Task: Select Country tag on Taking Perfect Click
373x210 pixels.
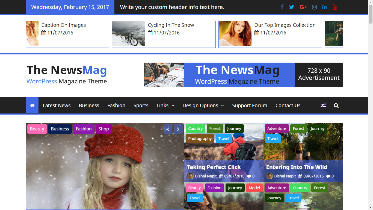Action: tap(196, 129)
